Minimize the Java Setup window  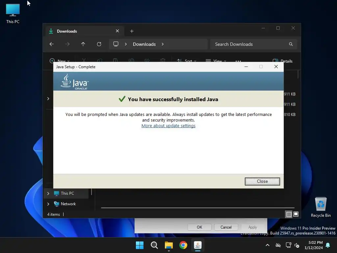[246, 67]
